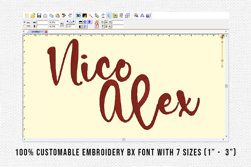Click the scroll up arrow

tap(226, 36)
